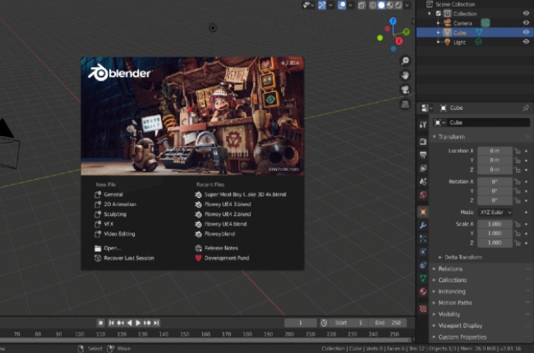Click the pin icon in properties header
This screenshot has height=353, width=534.
(x=526, y=108)
